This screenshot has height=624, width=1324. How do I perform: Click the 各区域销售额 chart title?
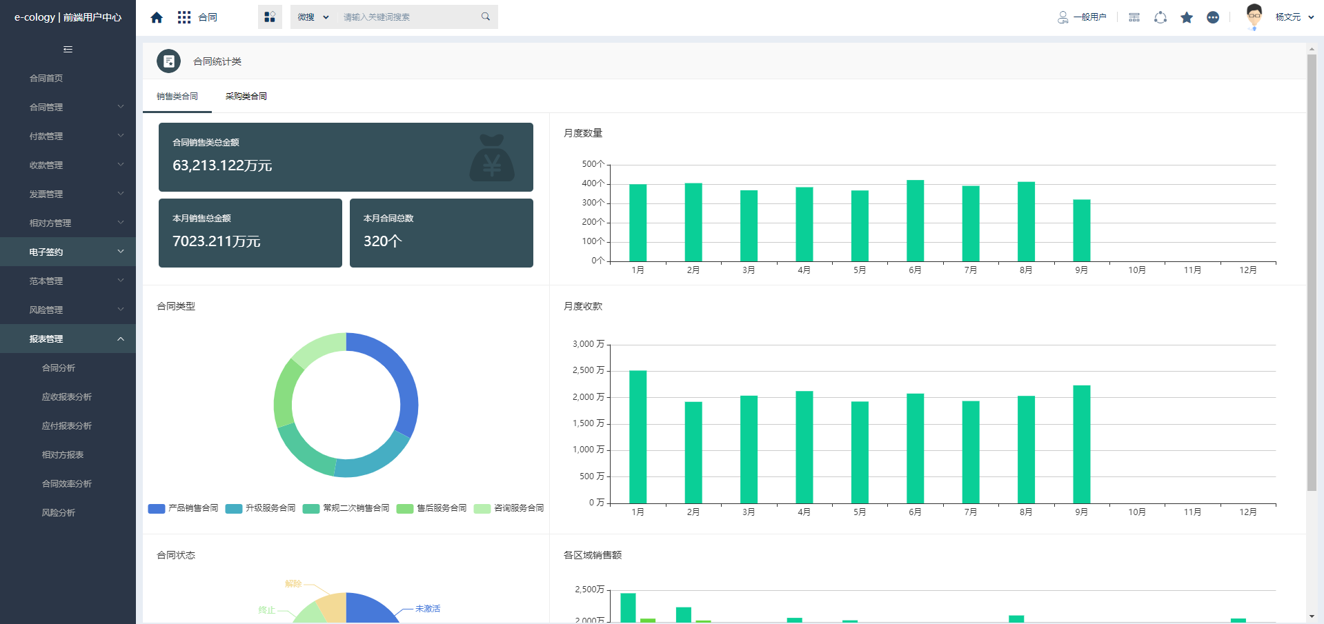click(x=593, y=555)
